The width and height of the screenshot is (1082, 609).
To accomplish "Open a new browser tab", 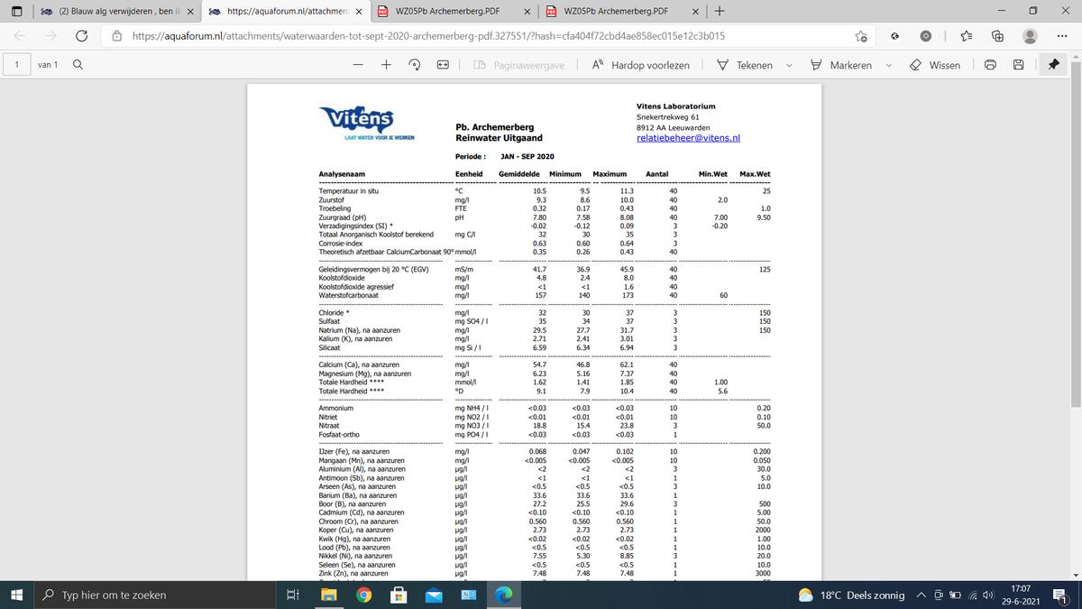I will click(719, 12).
